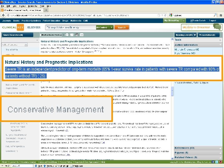This screenshot has width=224, height=168.
Task: Click the Firefox home icon
Action: [x=221, y=15]
